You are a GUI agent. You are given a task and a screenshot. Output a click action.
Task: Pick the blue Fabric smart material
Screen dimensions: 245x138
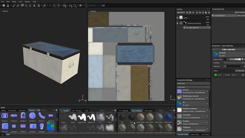coord(168,117)
